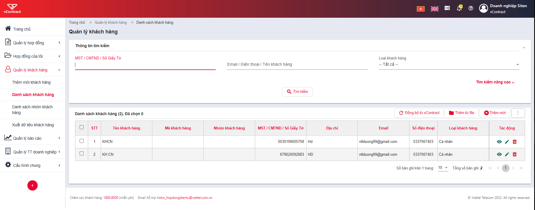Switch language with Vietnamese flag icon

click(x=421, y=9)
